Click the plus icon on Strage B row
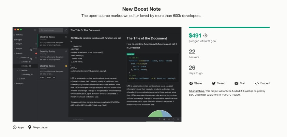The height and width of the screenshot is (137, 287). point(36,48)
